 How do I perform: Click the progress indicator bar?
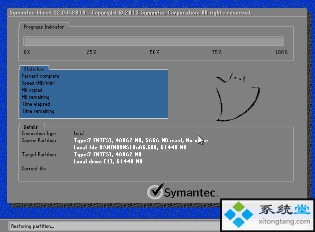(x=153, y=42)
